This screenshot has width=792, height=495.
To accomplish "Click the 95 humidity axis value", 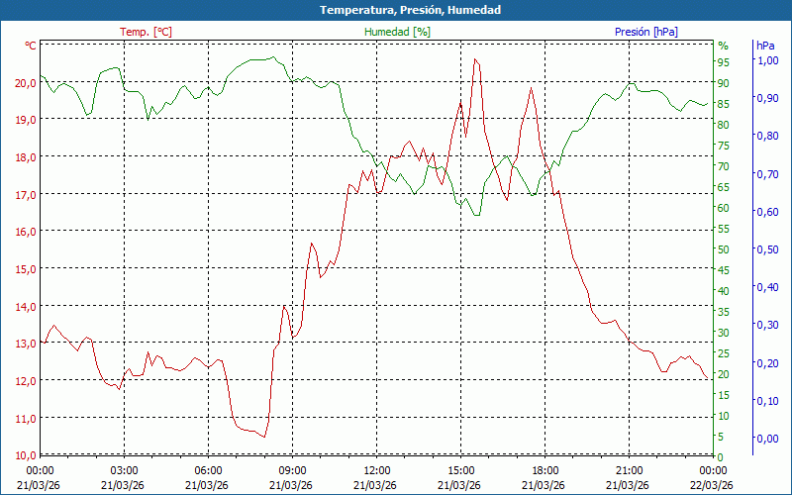I will pyautogui.click(x=723, y=61).
